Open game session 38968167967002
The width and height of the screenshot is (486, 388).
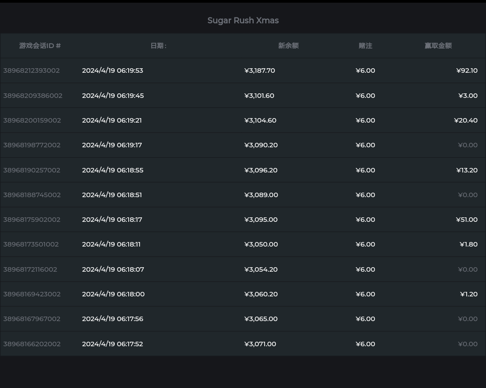32,319
